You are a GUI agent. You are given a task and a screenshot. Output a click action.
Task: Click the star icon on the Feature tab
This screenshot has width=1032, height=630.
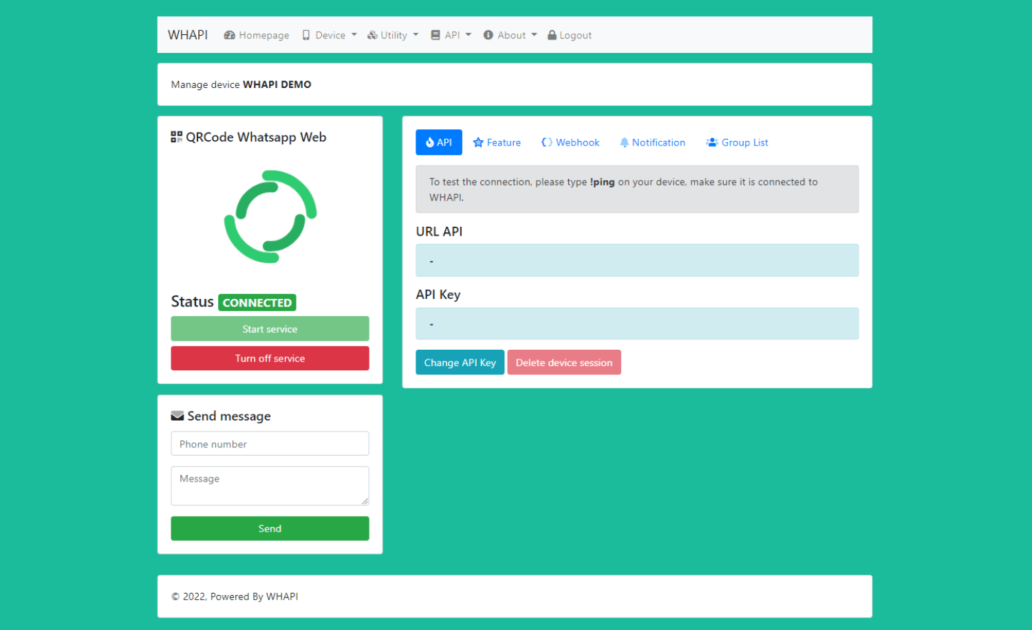(x=478, y=143)
